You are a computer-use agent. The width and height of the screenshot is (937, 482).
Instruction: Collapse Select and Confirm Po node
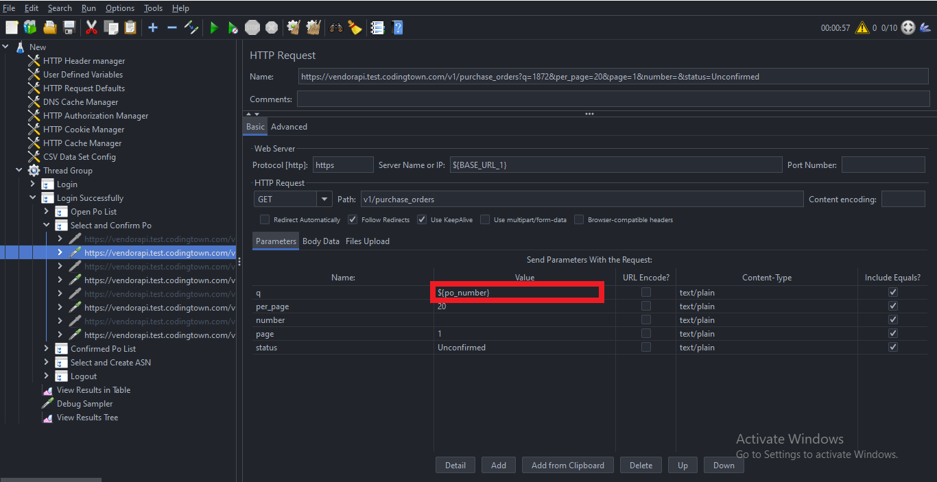47,226
